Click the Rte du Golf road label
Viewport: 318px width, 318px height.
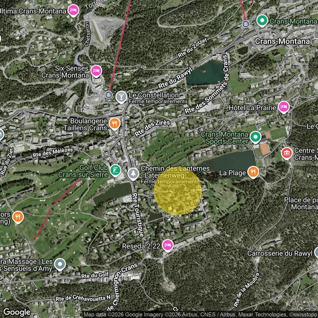click(95, 276)
